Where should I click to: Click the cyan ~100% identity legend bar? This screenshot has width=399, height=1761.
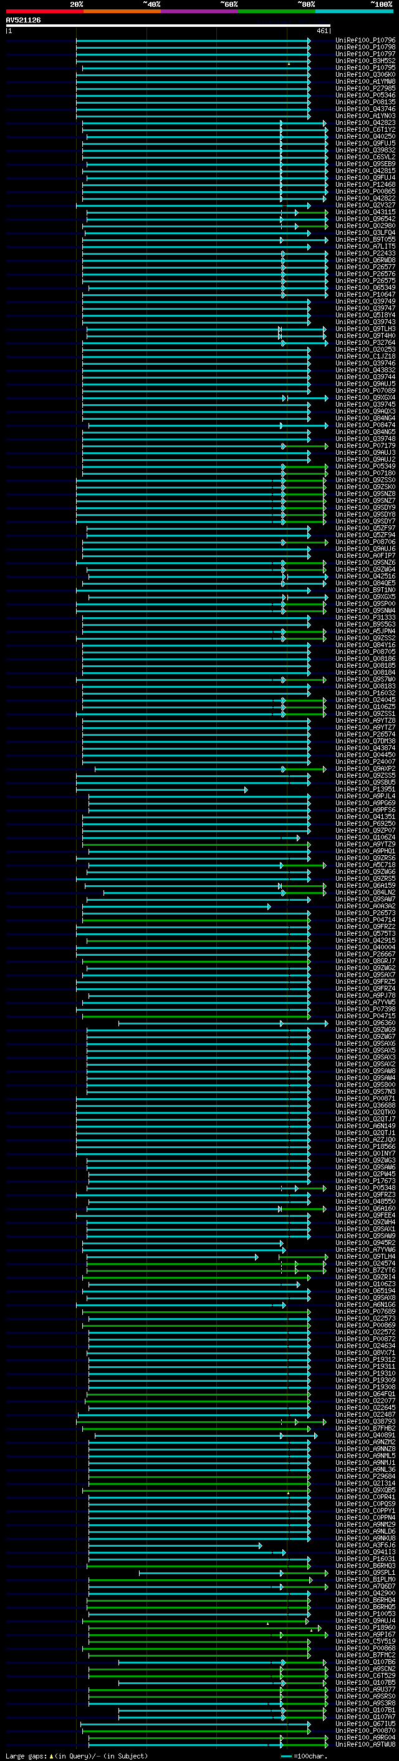click(x=355, y=11)
